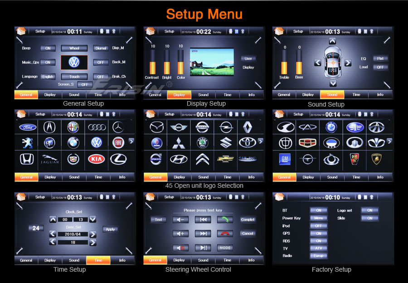Assign the green answer-call steering key
Screen dimensions: 408x283
225,220
